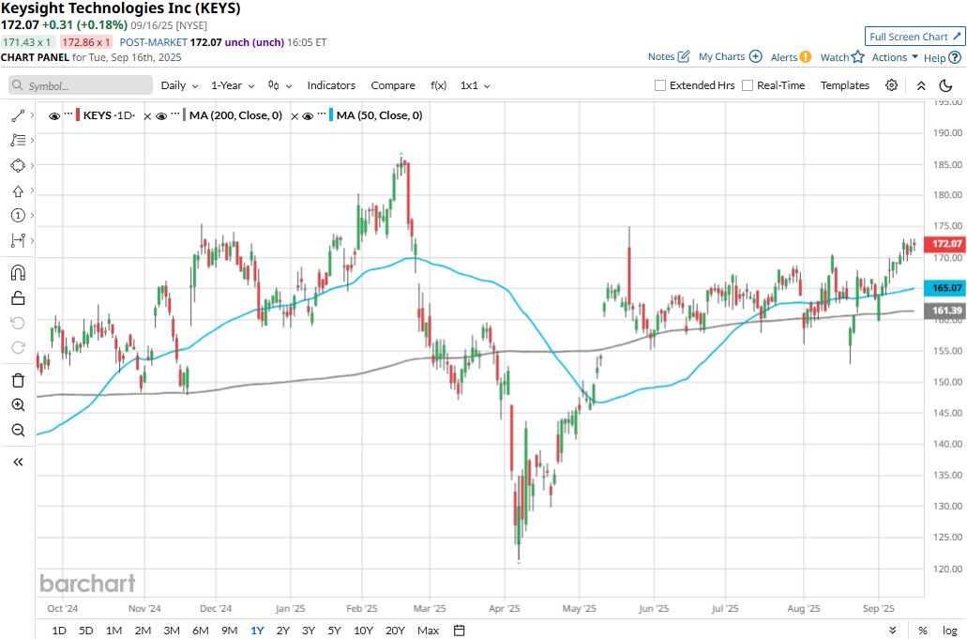The height and width of the screenshot is (639, 967).
Task: Zoom in on the chart
Action: 18,405
